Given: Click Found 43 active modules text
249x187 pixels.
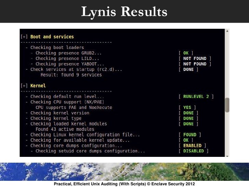Looking at the screenshot, I should pyautogui.click(x=65, y=129).
